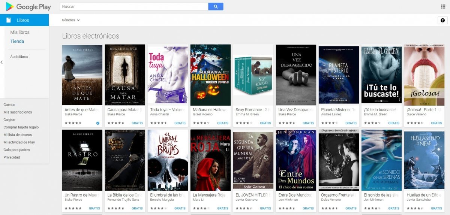Click the Libros electrónicos heading

(90, 36)
